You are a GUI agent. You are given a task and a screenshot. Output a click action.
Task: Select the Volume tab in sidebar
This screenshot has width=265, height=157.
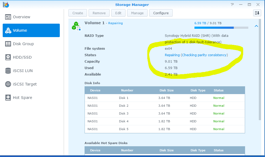[x=31, y=30]
